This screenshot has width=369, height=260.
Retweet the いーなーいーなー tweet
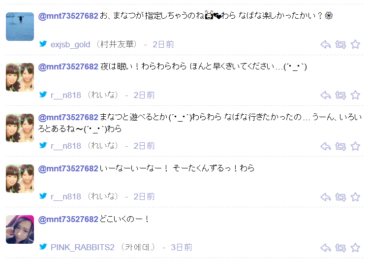coord(340,197)
